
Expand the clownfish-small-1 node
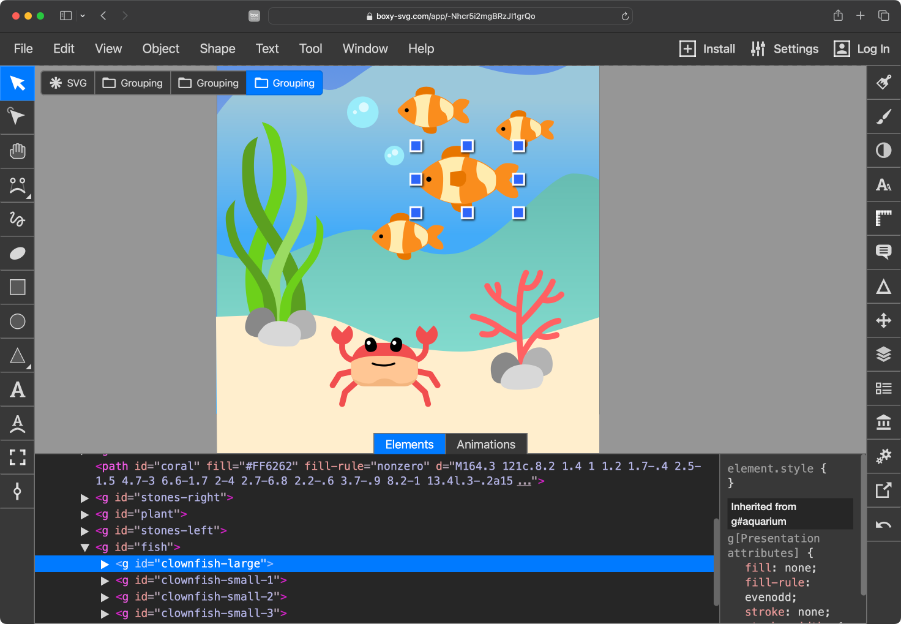click(x=105, y=581)
